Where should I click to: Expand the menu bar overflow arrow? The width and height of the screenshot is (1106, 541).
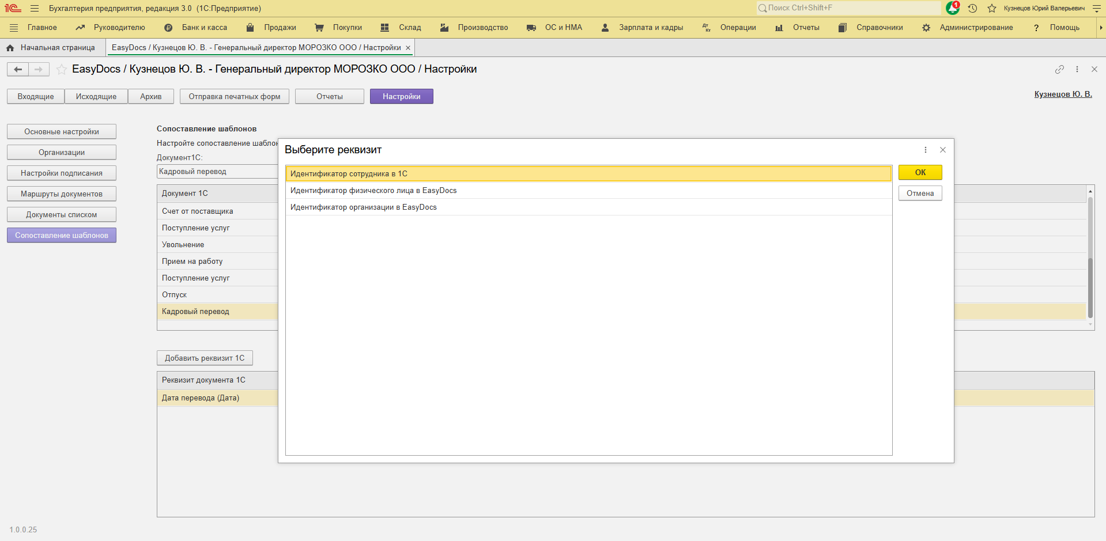[x=1100, y=28]
